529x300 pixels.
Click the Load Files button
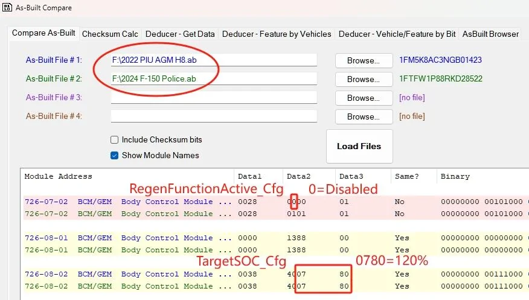click(x=359, y=146)
